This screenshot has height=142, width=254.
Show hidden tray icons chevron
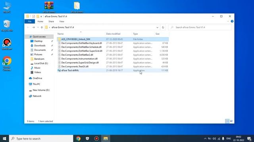(205, 138)
